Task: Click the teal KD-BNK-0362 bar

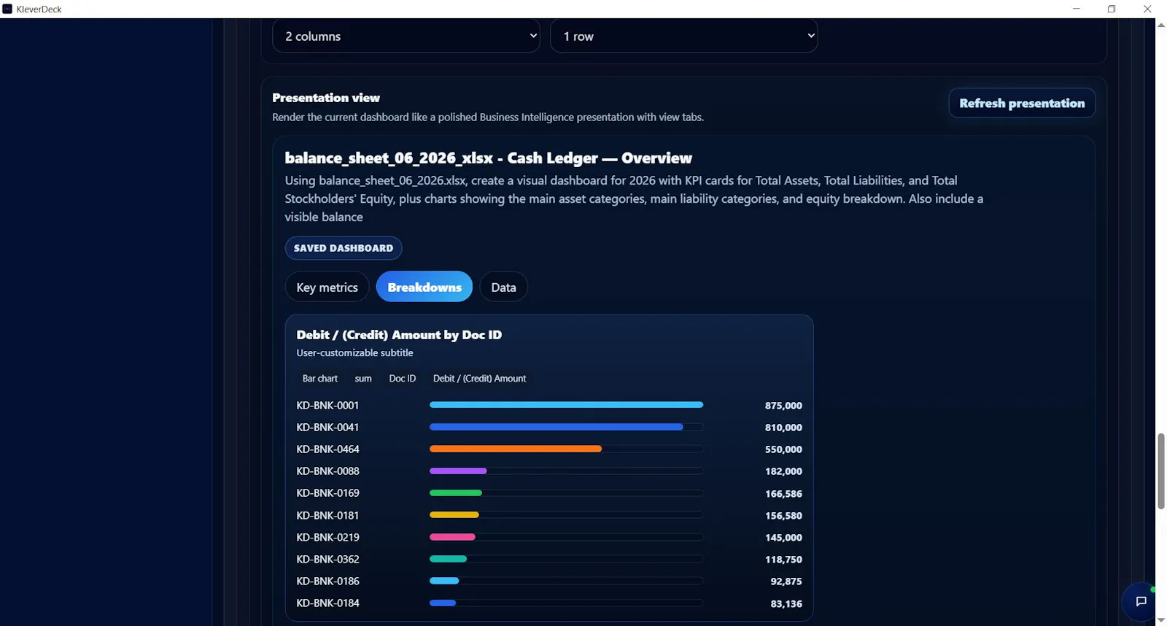Action: pyautogui.click(x=448, y=559)
